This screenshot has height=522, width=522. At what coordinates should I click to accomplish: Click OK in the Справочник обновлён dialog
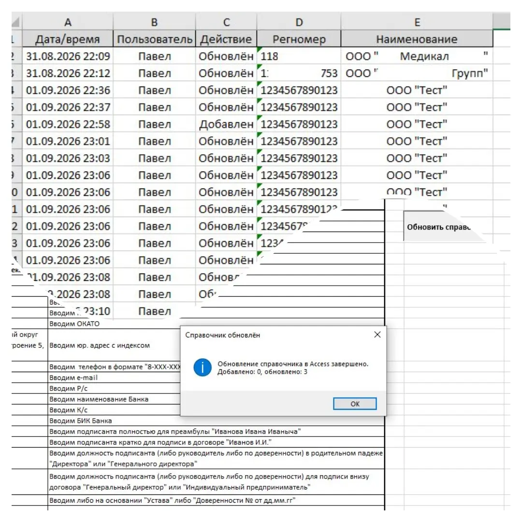point(355,404)
